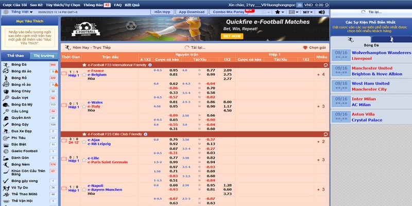Click the live TV icon for e-France match

click(x=64, y=73)
